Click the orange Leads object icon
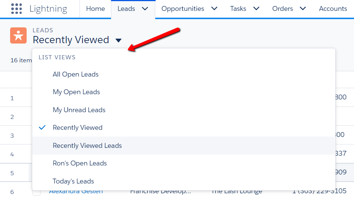This screenshot has height=197, width=354. click(x=18, y=36)
